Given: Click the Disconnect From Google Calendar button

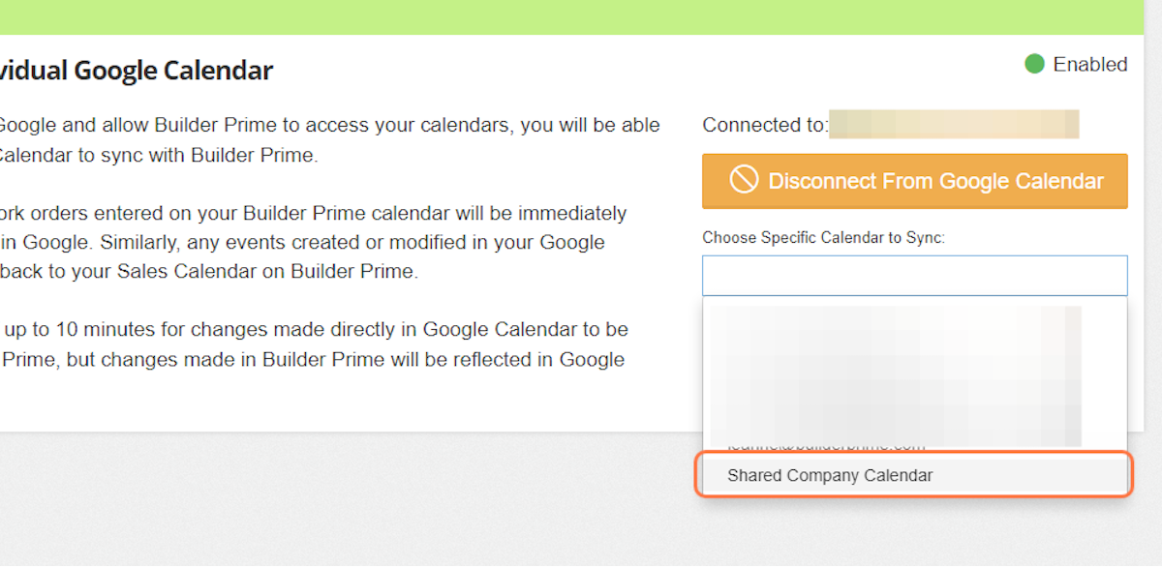Looking at the screenshot, I should click(914, 181).
